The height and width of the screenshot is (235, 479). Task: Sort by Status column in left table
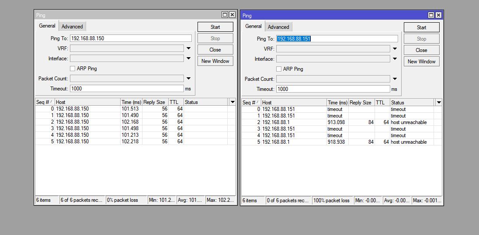pos(205,102)
